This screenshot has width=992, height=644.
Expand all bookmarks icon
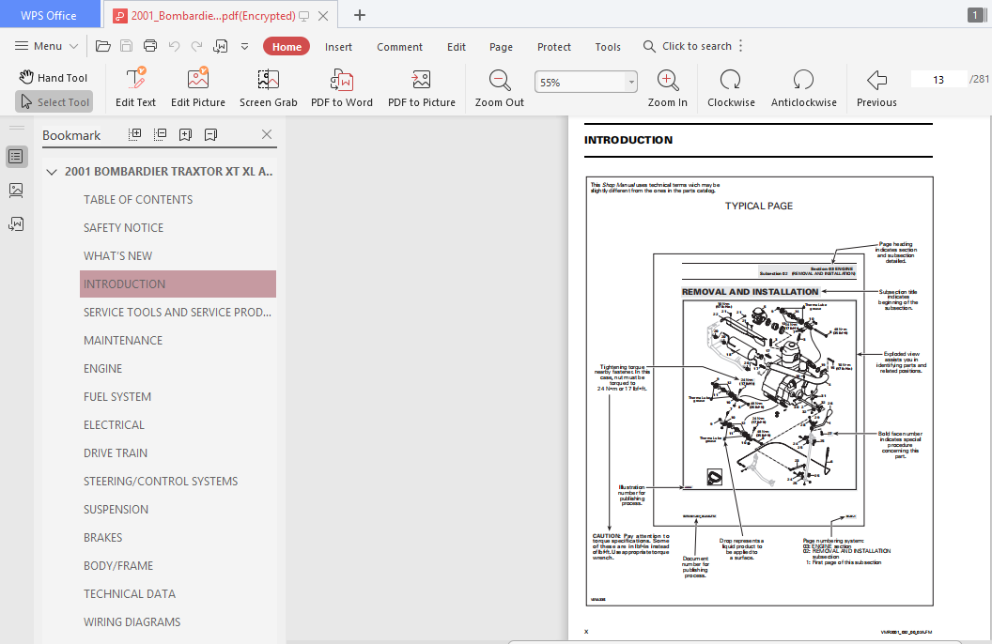(134, 134)
